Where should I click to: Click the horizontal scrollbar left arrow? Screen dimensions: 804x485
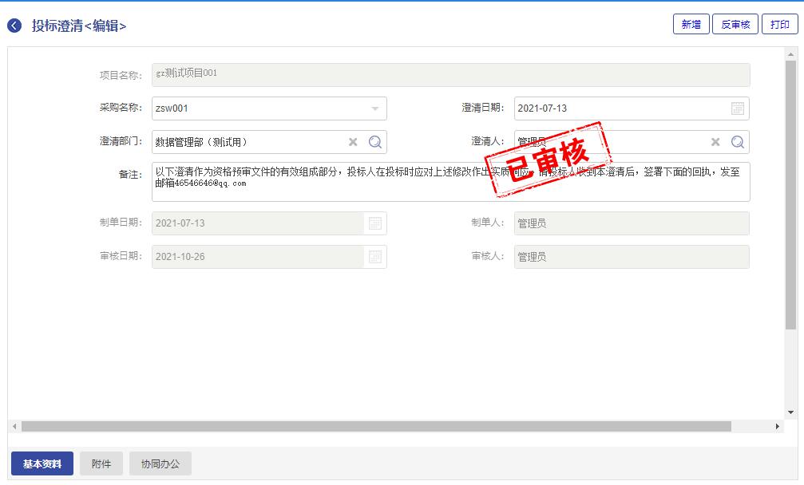click(x=14, y=427)
